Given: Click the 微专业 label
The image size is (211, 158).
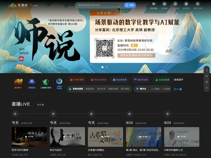Looking at the screenshot, I should pos(143,89).
